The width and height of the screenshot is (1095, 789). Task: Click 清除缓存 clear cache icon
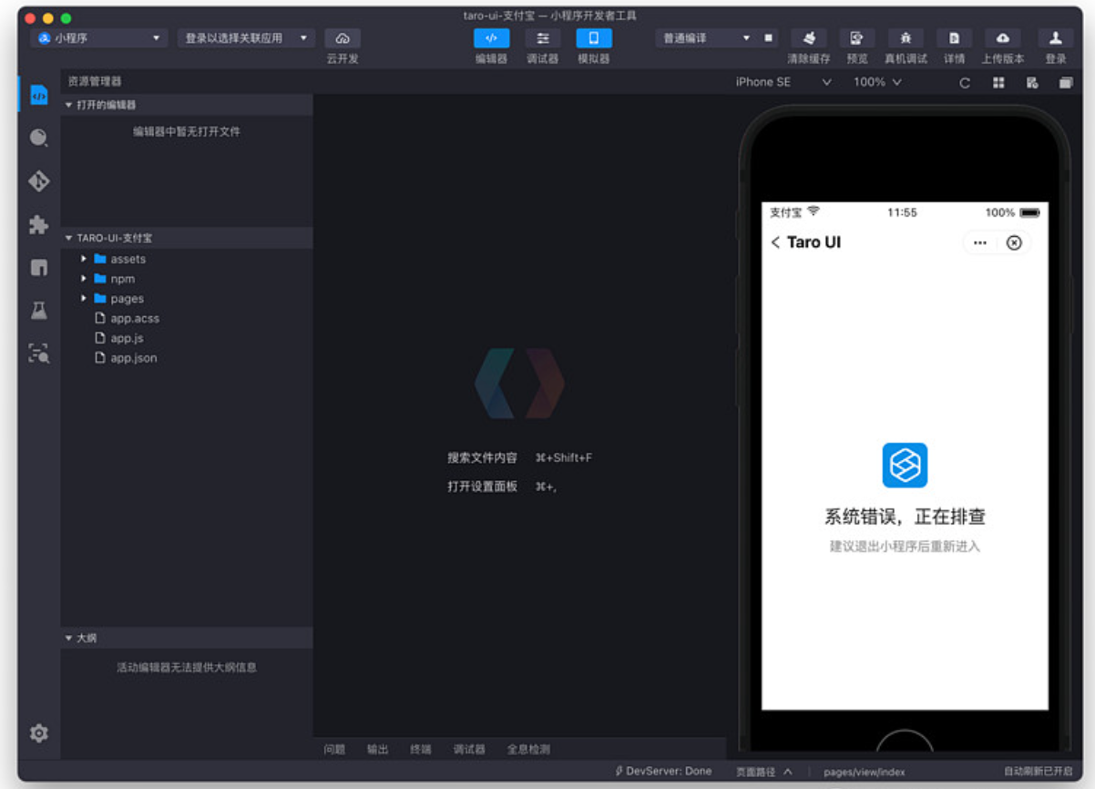coord(808,38)
